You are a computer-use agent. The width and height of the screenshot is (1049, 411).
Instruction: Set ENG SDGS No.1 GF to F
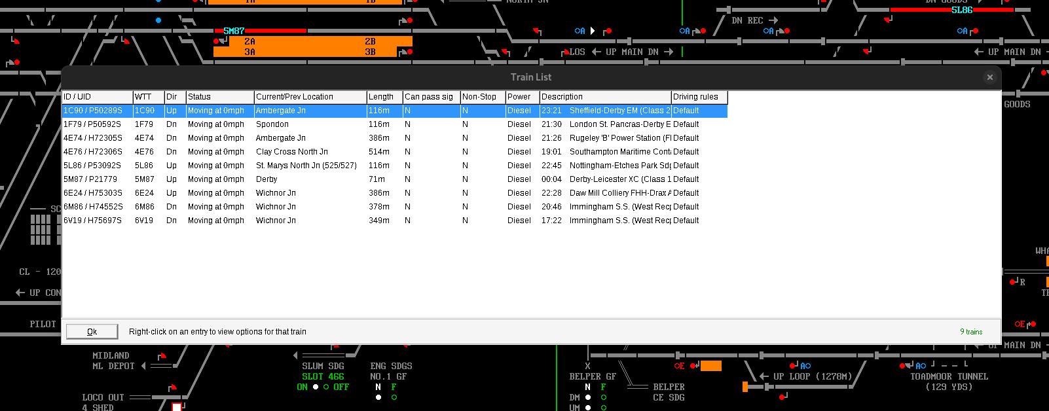(x=394, y=397)
